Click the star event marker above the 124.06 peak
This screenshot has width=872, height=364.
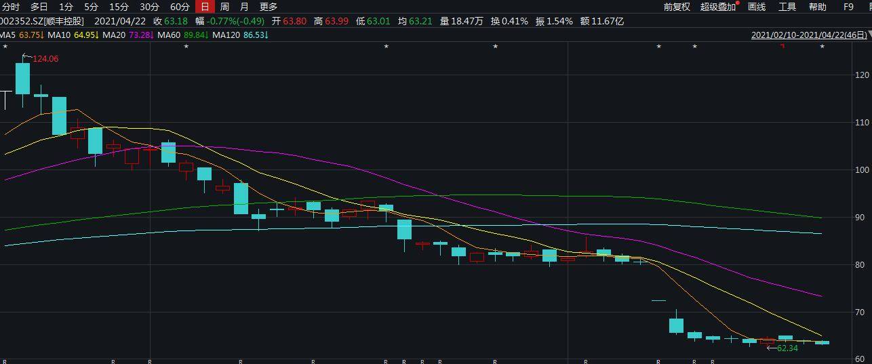[5, 46]
